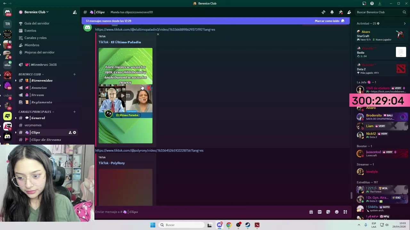The image size is (410, 230).
Task: Open General channel
Action: point(47,118)
